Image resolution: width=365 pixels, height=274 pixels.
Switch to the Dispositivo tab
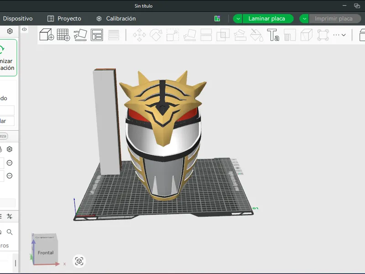click(18, 19)
